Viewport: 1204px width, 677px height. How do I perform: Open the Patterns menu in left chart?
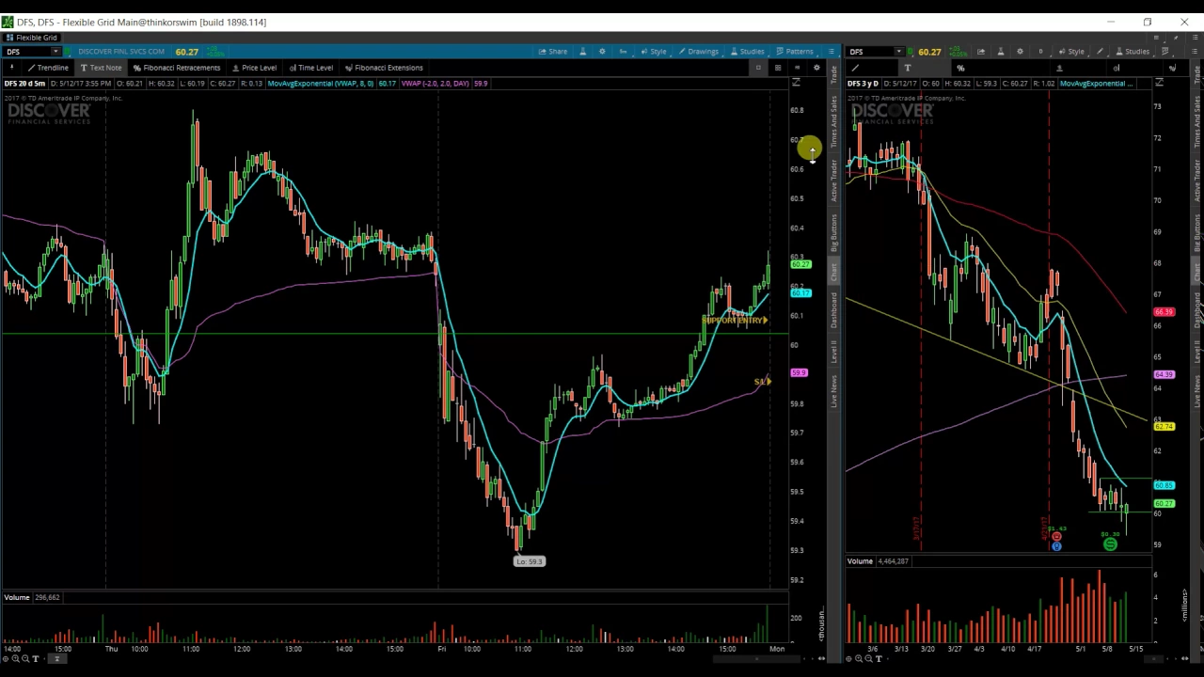click(795, 52)
